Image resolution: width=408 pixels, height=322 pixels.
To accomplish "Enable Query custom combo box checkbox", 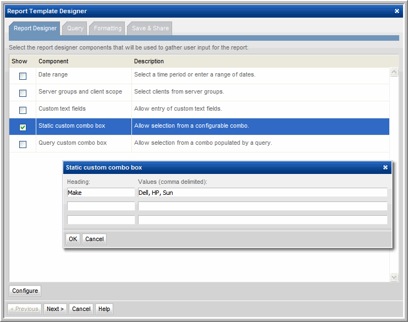I will pyautogui.click(x=23, y=144).
